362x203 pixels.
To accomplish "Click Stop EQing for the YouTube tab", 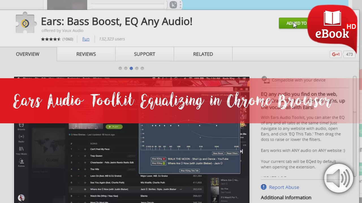I will pyautogui.click(x=158, y=159).
